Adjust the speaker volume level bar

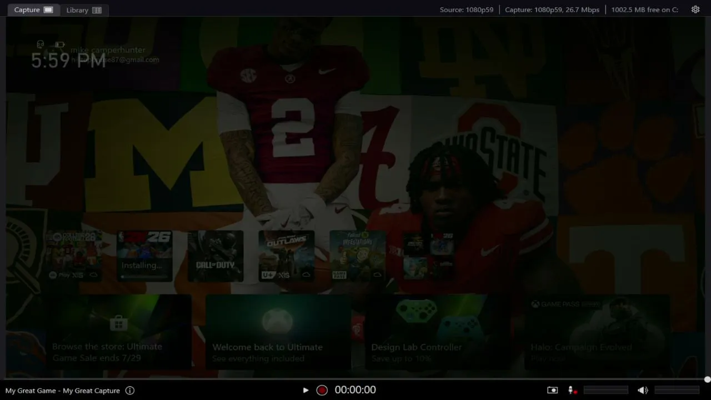[677, 390]
